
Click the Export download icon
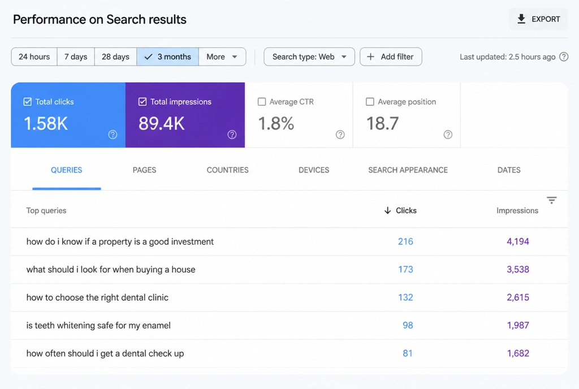(x=521, y=19)
